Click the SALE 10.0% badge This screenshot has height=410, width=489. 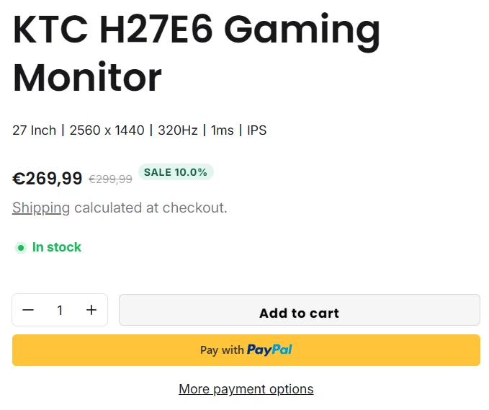click(x=176, y=172)
